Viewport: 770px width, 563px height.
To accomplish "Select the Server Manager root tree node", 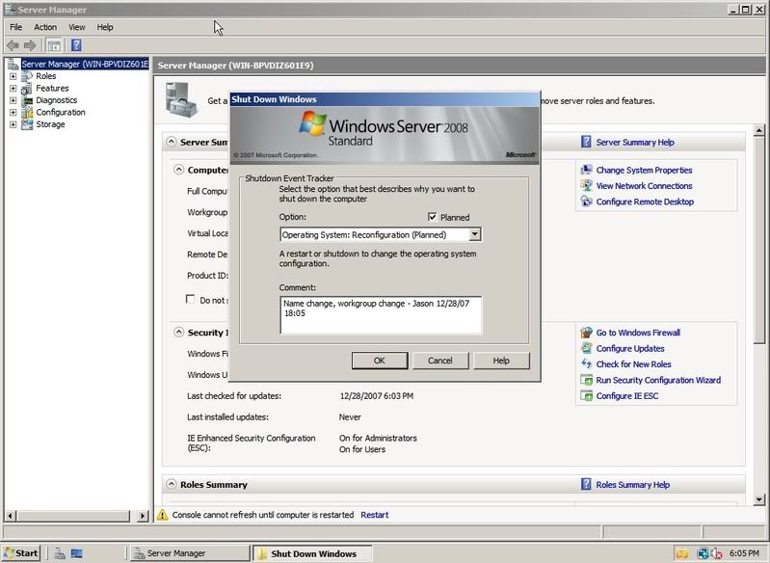I will pos(85,64).
